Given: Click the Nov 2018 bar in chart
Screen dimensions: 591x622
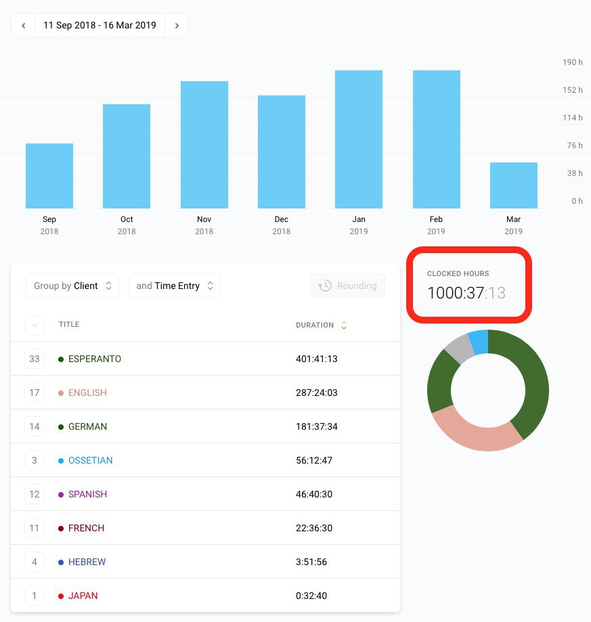Looking at the screenshot, I should (204, 145).
